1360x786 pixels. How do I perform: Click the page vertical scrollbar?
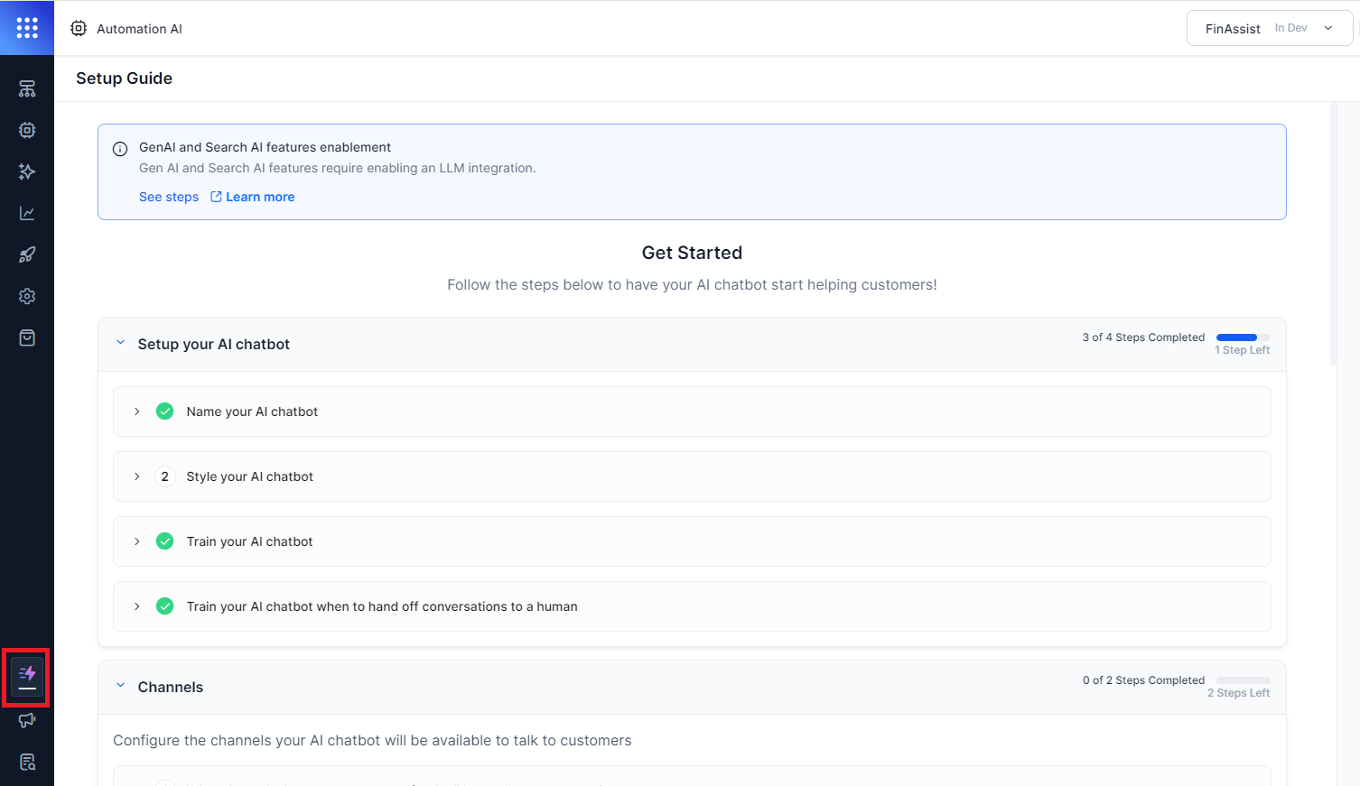[x=1334, y=235]
